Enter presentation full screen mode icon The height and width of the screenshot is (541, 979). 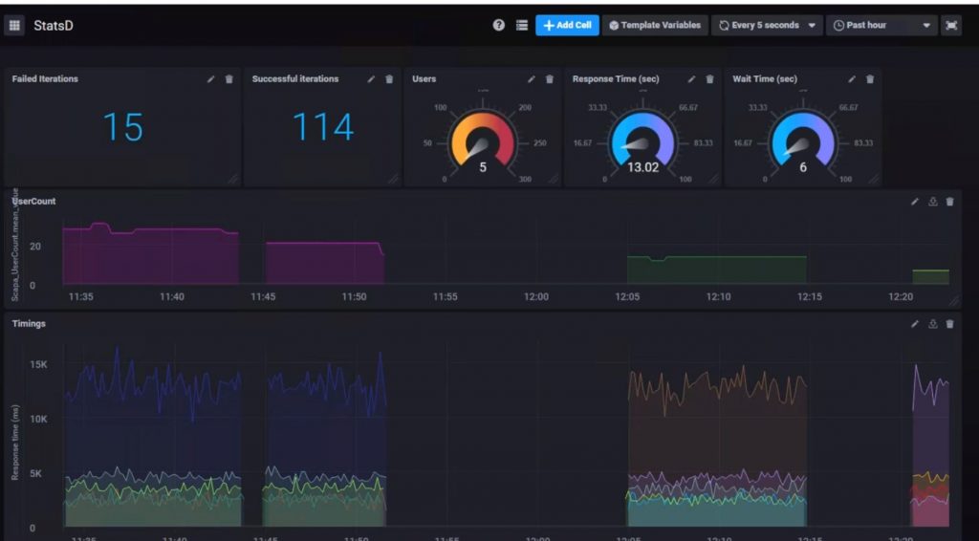(951, 25)
